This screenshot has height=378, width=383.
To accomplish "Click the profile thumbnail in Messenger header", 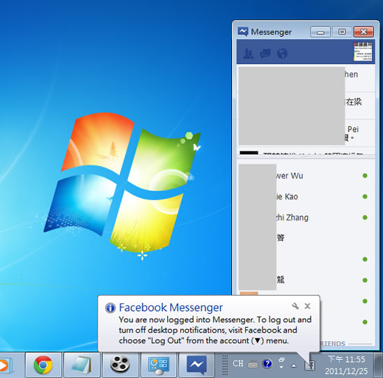I will pyautogui.click(x=363, y=52).
